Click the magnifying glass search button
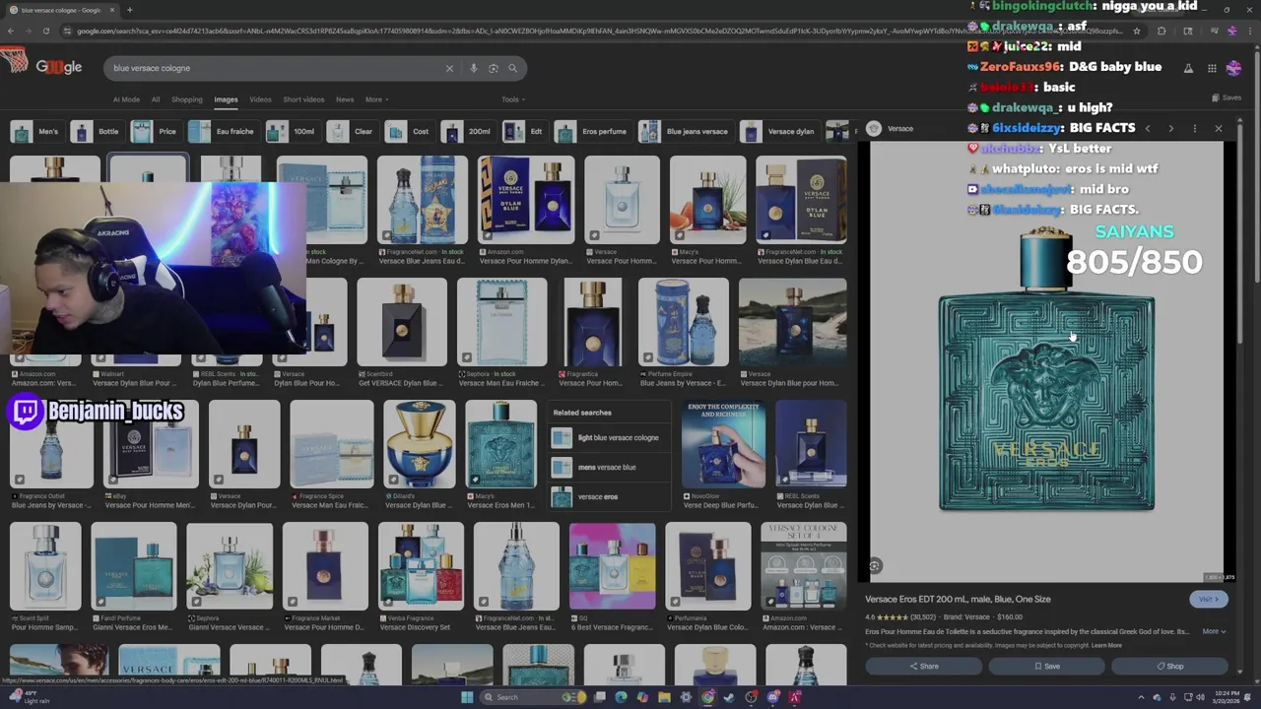 coord(512,68)
